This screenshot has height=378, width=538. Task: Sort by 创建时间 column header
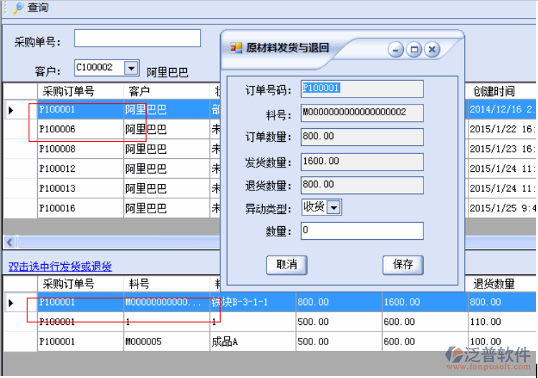494,91
